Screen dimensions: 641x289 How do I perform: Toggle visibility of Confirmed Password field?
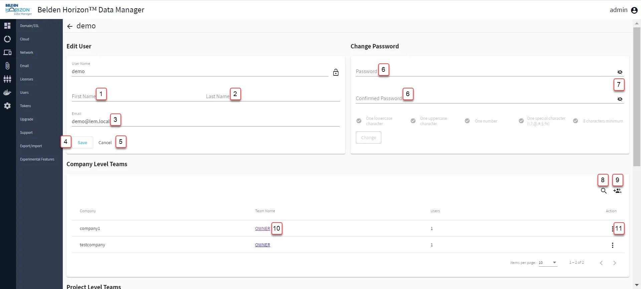pyautogui.click(x=620, y=99)
